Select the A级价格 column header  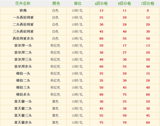click(101, 3)
